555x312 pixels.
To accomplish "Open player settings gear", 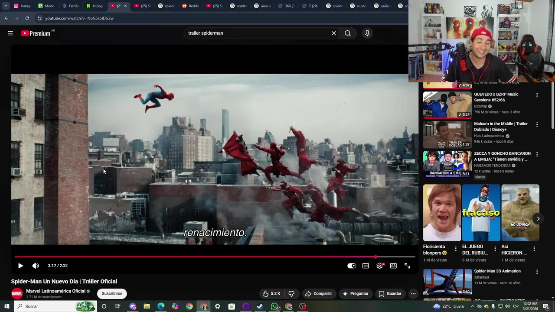I will [x=379, y=266].
